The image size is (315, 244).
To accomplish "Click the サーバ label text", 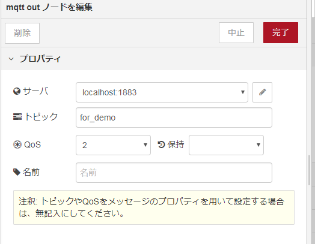I will click(35, 91).
